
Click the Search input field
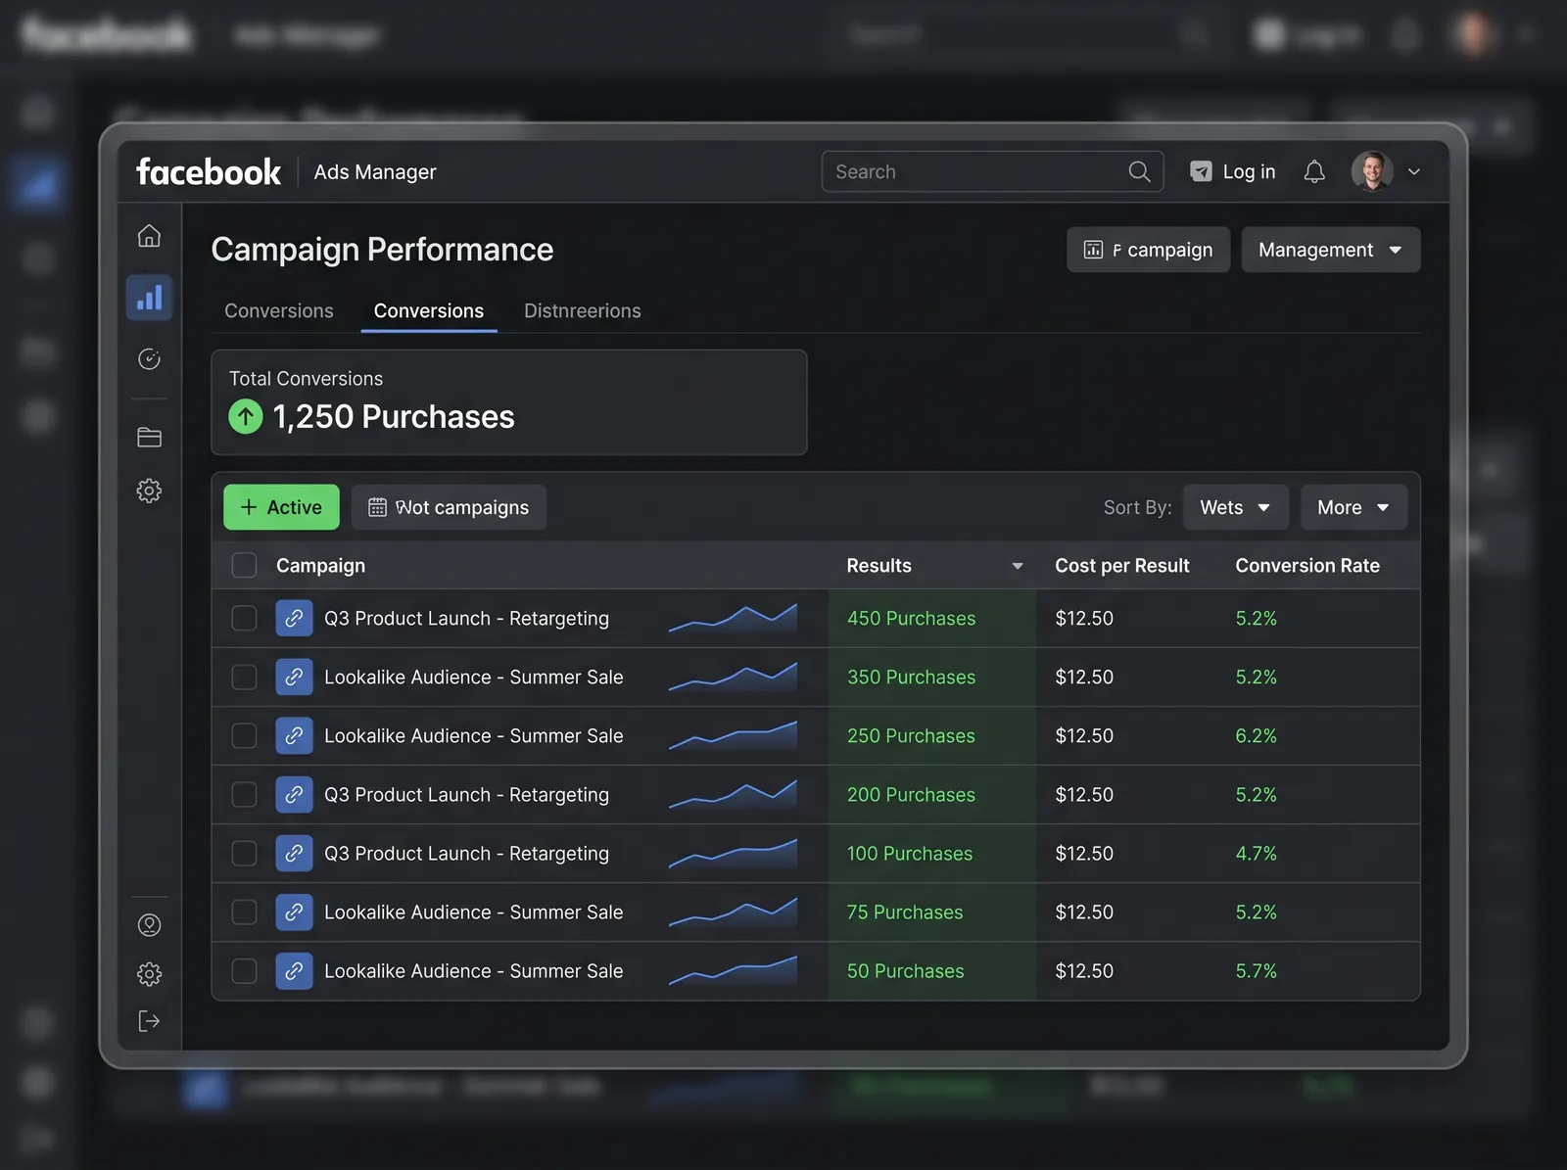pyautogui.click(x=992, y=171)
